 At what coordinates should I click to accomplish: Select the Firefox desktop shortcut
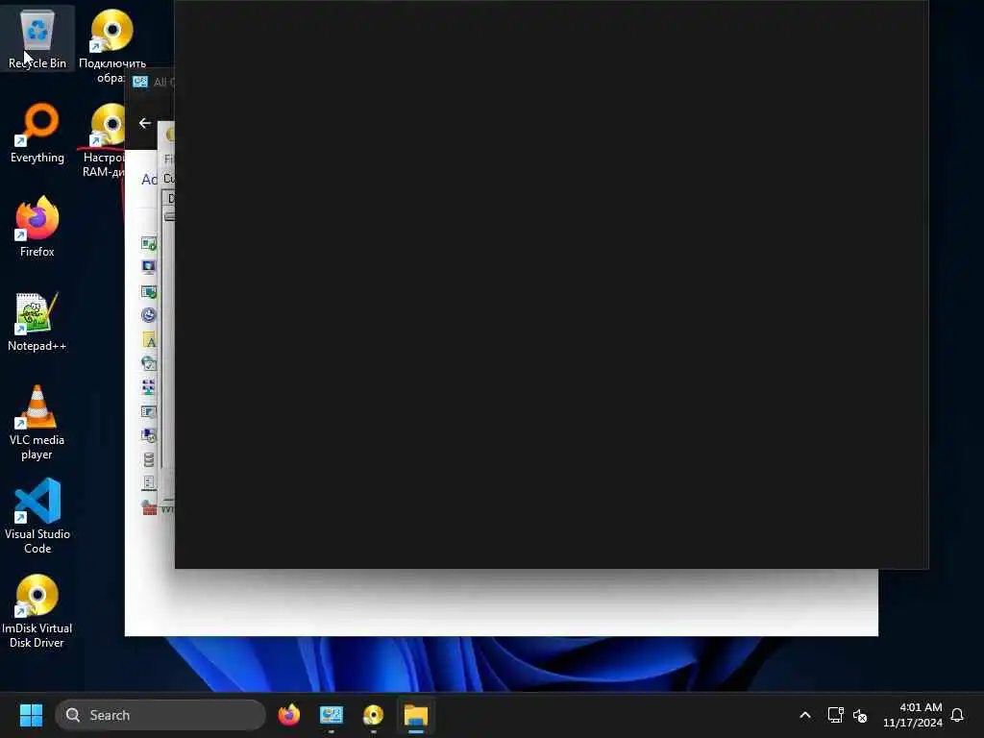pos(37,226)
